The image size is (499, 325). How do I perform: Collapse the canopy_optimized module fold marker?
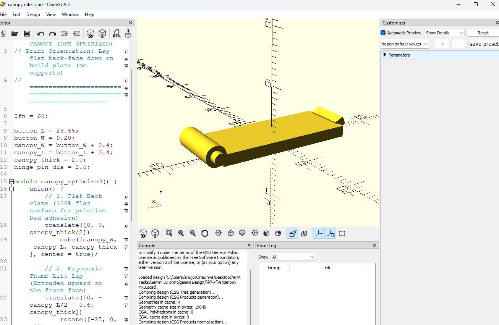[x=11, y=182]
